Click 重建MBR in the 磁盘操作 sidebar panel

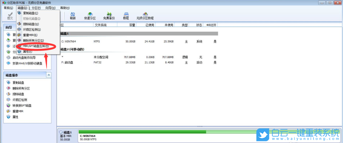(x=18, y=111)
